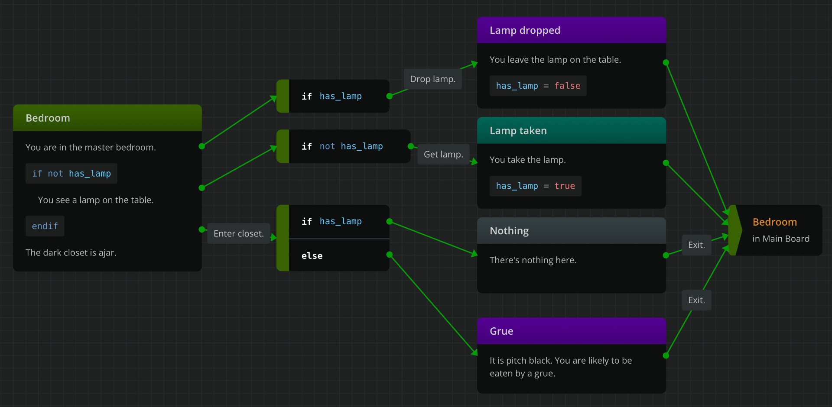Viewport: 832px width, 407px height.
Task: Click the output port of the Grue node
Action: coord(666,355)
